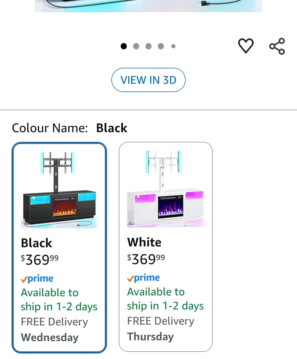Tap White option's shipping availability text
This screenshot has height=359, width=297.
click(x=165, y=299)
